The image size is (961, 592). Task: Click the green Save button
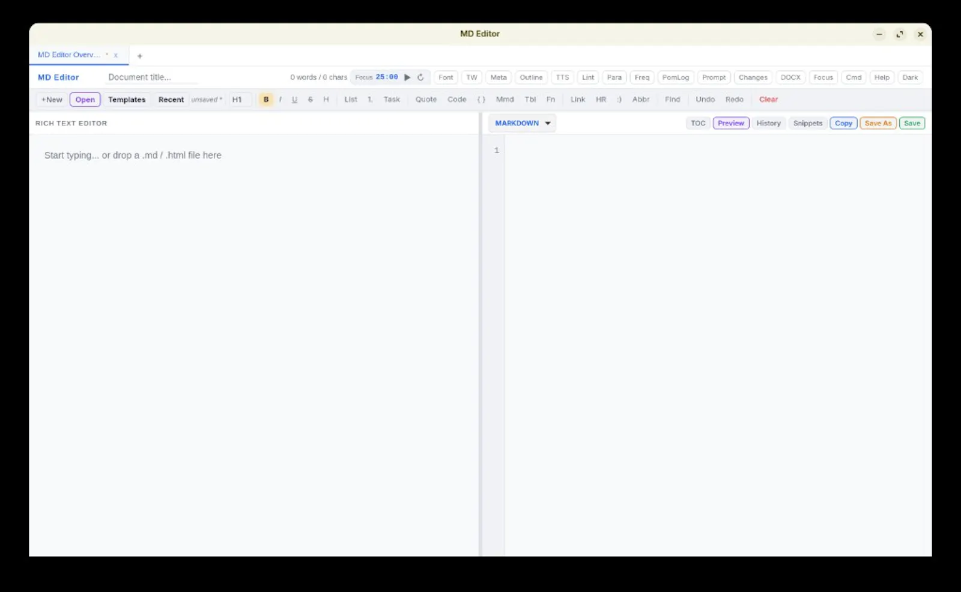pos(912,123)
